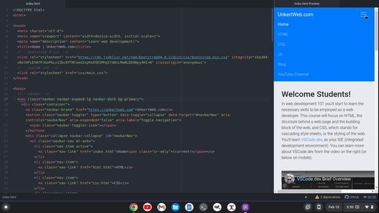Viewport: 379px width, 213px height.
Task: Switch to the index.html editor tab
Action: (33, 4)
